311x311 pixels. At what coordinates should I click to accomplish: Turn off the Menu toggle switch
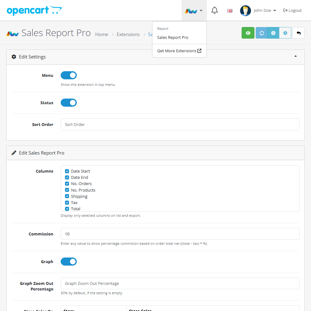[x=69, y=75]
